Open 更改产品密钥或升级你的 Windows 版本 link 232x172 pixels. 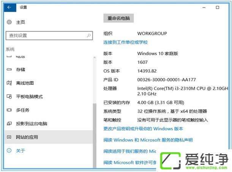point(143,129)
